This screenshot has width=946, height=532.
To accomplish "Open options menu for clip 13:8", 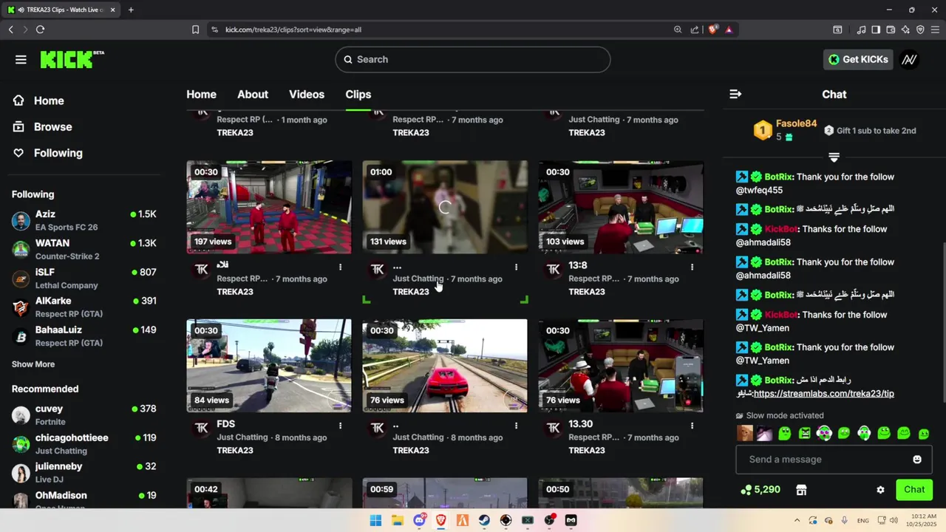I will click(x=692, y=267).
